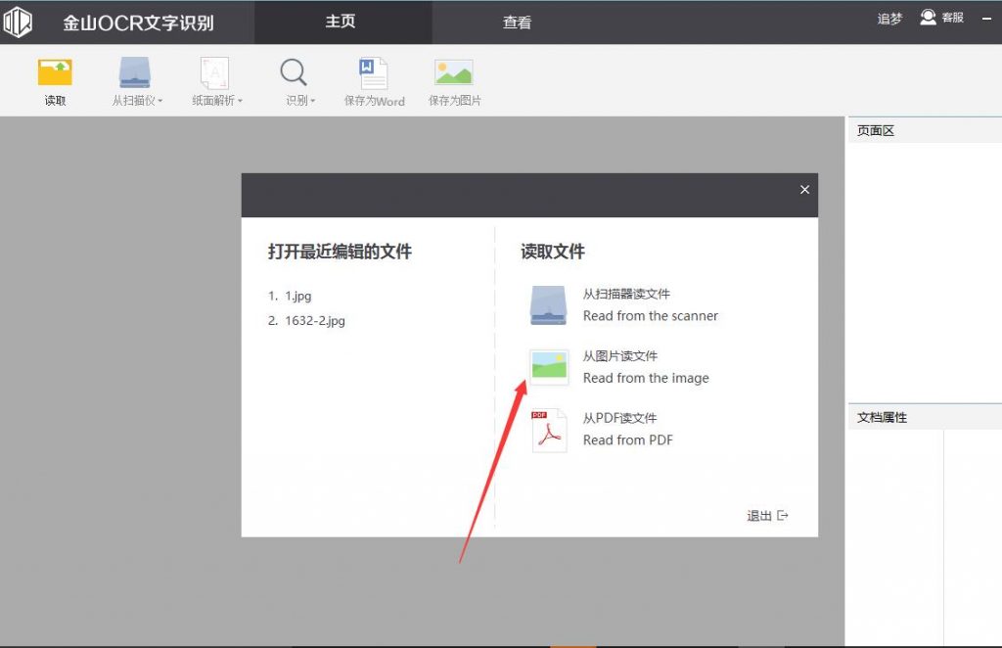Expand the 纸面解析 dropdown arrow
This screenshot has width=1002, height=648.
click(241, 101)
